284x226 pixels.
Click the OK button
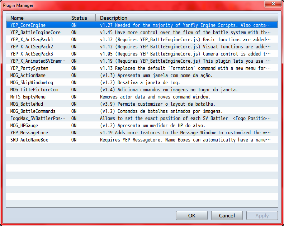pos(191,216)
